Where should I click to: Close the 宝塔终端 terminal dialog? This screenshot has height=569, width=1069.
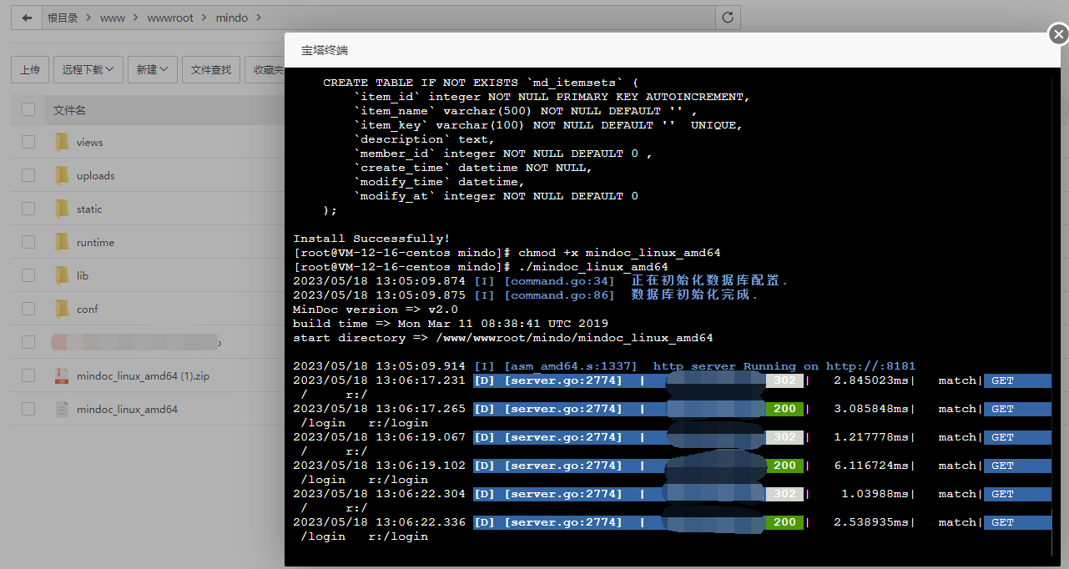pyautogui.click(x=1058, y=34)
